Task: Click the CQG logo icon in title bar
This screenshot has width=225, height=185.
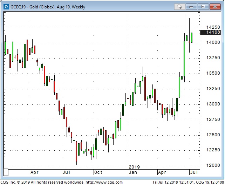Action: click(6, 7)
